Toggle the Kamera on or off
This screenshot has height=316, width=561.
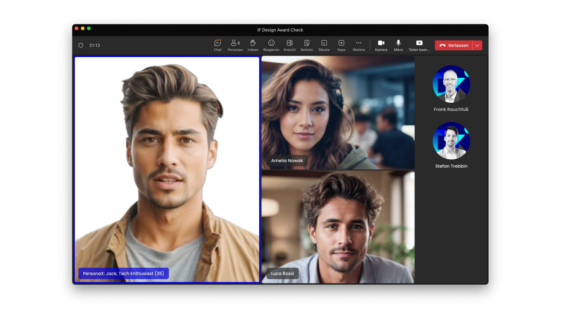tap(381, 45)
